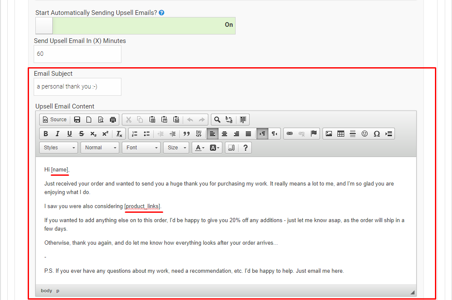
Task: Center align the text
Action: tap(224, 134)
